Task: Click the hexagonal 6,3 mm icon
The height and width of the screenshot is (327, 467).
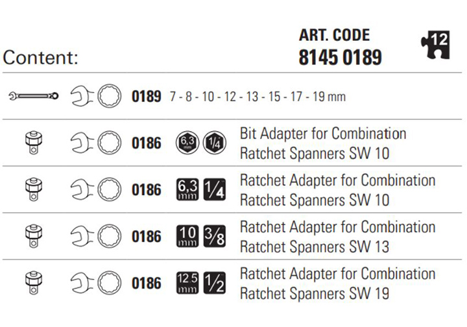Action: (x=187, y=143)
